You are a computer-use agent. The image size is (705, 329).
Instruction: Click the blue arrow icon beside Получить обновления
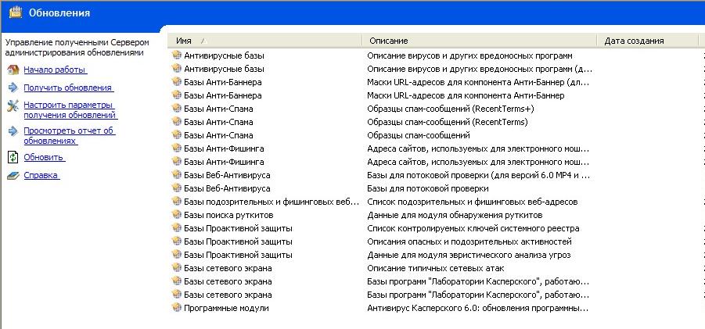(x=13, y=88)
